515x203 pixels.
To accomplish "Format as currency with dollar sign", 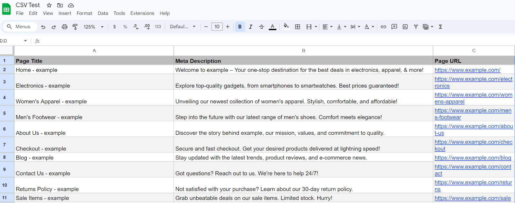I will 115,27.
